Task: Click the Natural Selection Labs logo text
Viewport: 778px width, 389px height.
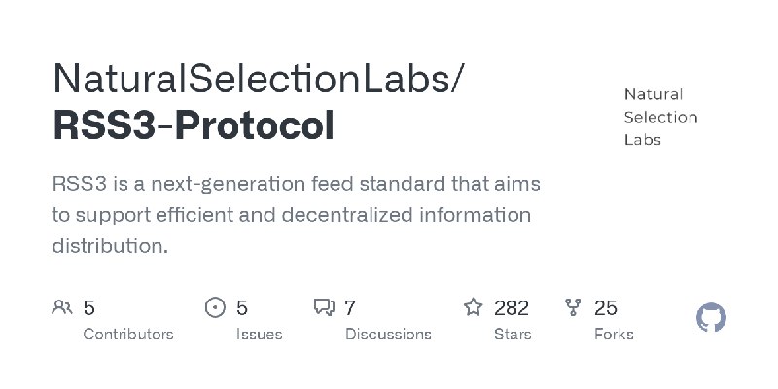Action: [660, 117]
